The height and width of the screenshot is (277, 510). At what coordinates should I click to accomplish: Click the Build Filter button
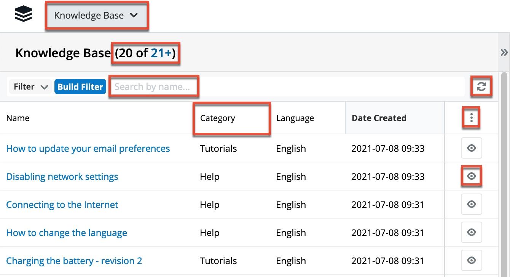click(80, 87)
